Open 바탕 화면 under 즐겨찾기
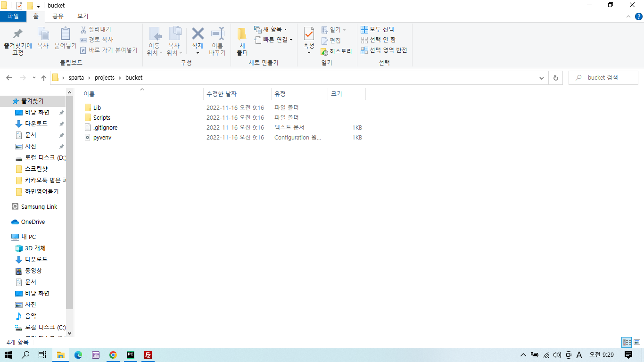Screen dimensions: 644x362 pyautogui.click(x=37, y=112)
